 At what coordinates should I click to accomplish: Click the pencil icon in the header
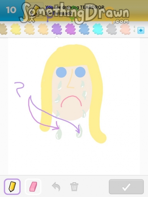pos(35,10)
